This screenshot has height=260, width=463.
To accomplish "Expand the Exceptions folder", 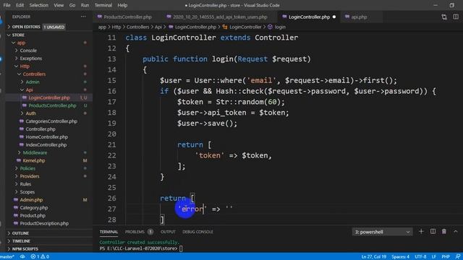I will click(x=30, y=58).
